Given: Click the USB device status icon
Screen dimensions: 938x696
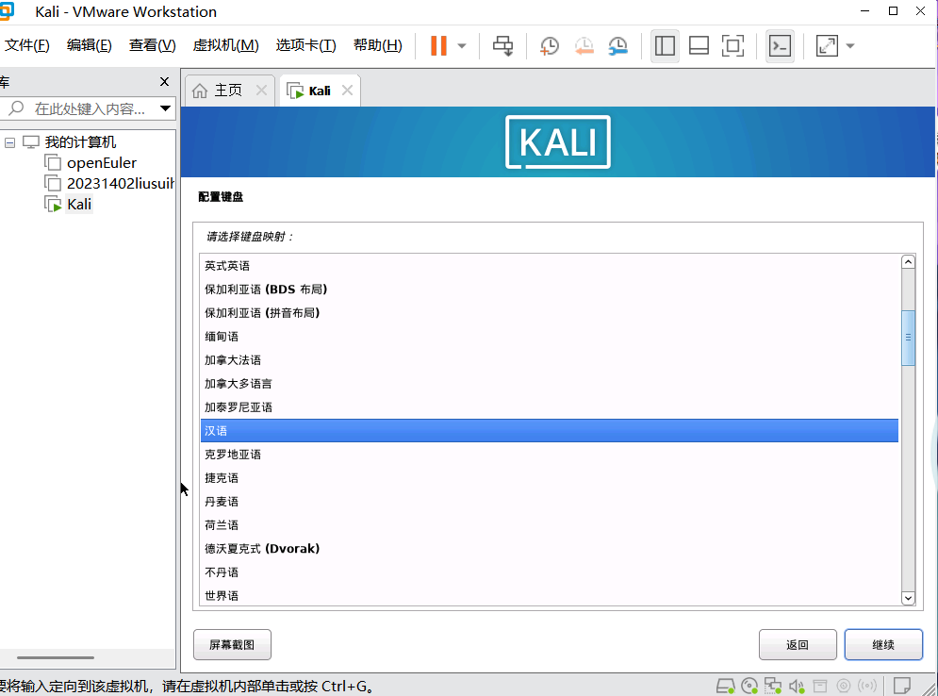Looking at the screenshot, I should point(844,686).
